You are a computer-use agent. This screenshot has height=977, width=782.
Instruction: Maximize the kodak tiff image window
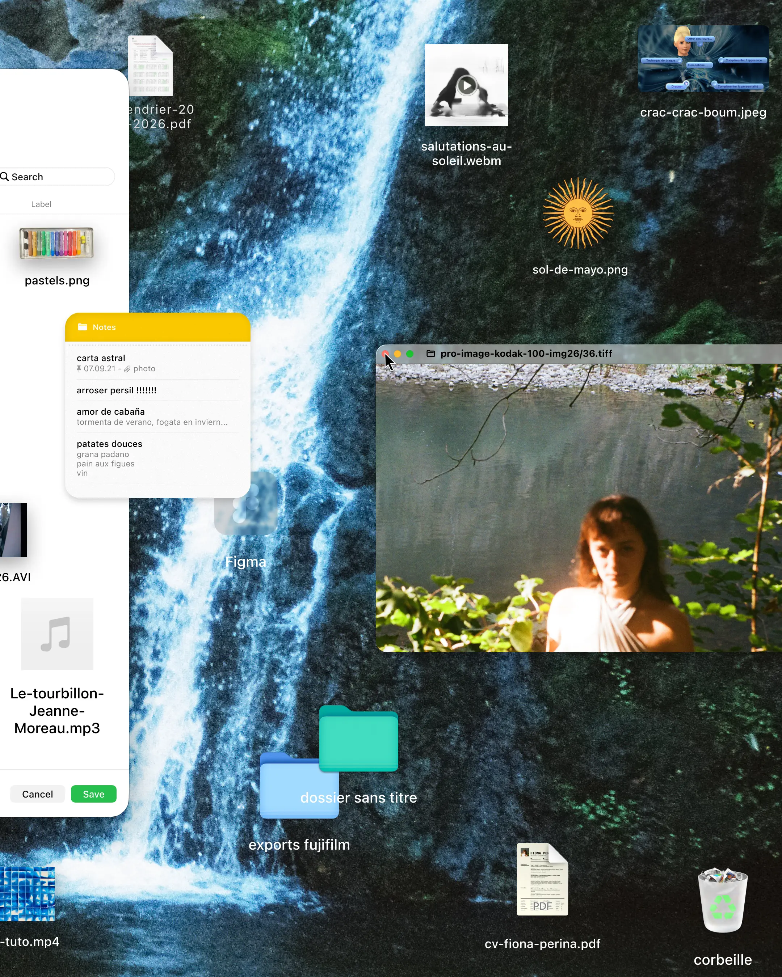(410, 354)
